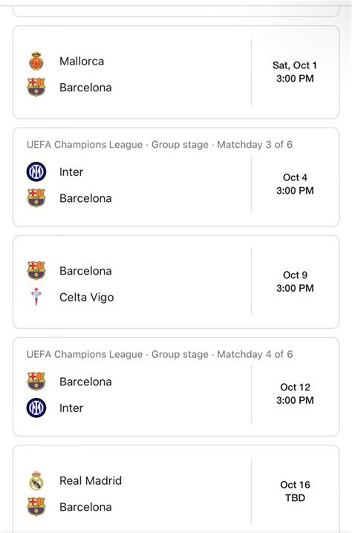Select the Oct 16 TBD match time
Viewport: 352px width, 533px height.
(x=295, y=491)
